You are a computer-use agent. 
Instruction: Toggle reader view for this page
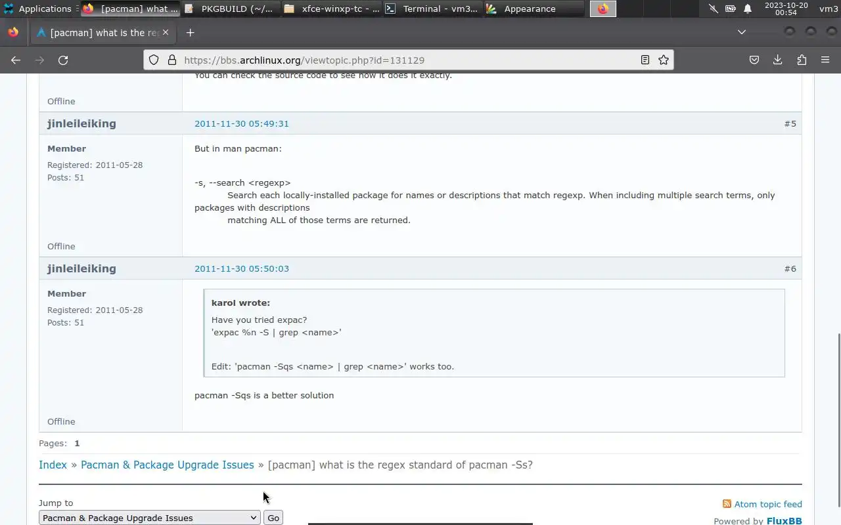pos(645,60)
